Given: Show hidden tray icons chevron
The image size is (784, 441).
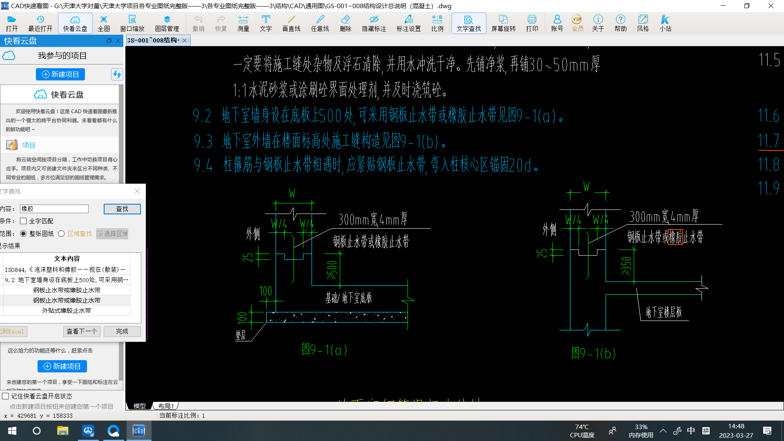Looking at the screenshot, I should (663, 431).
